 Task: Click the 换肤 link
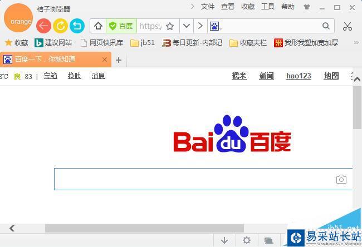[x=74, y=76]
